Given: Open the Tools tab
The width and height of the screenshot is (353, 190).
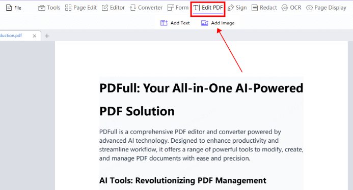Looking at the screenshot, I should point(49,8).
